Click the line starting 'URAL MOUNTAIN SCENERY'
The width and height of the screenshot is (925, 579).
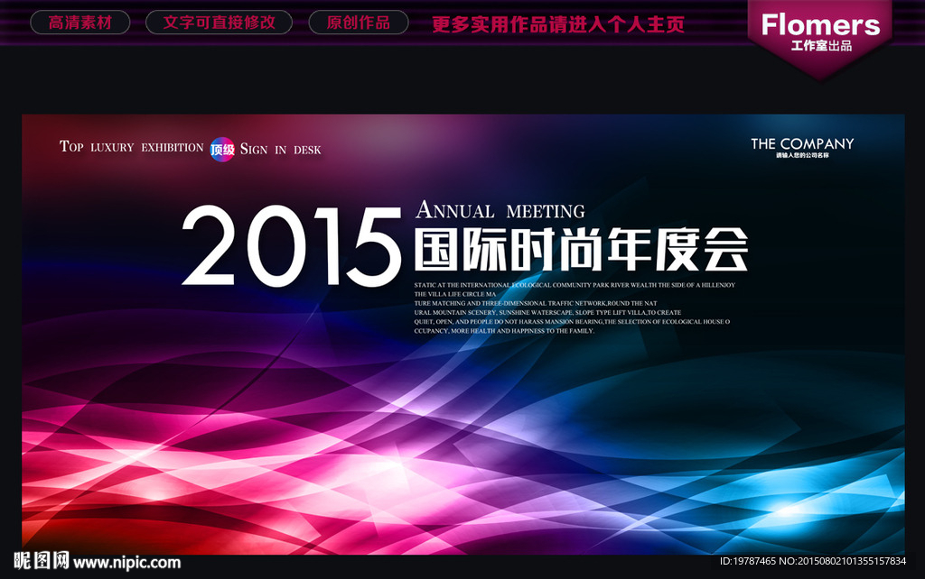547,313
